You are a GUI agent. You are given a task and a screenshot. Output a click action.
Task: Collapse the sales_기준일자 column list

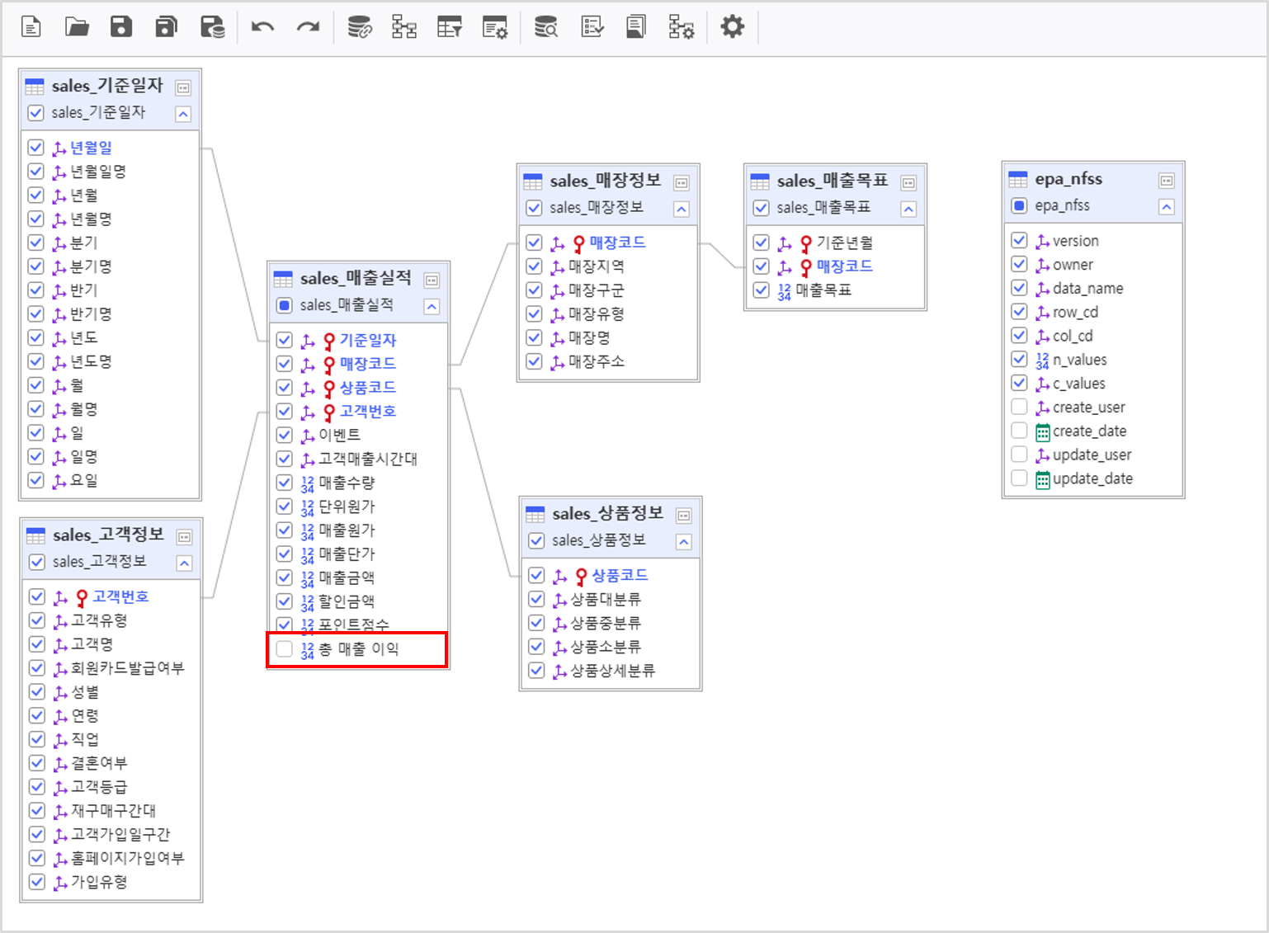tap(183, 114)
